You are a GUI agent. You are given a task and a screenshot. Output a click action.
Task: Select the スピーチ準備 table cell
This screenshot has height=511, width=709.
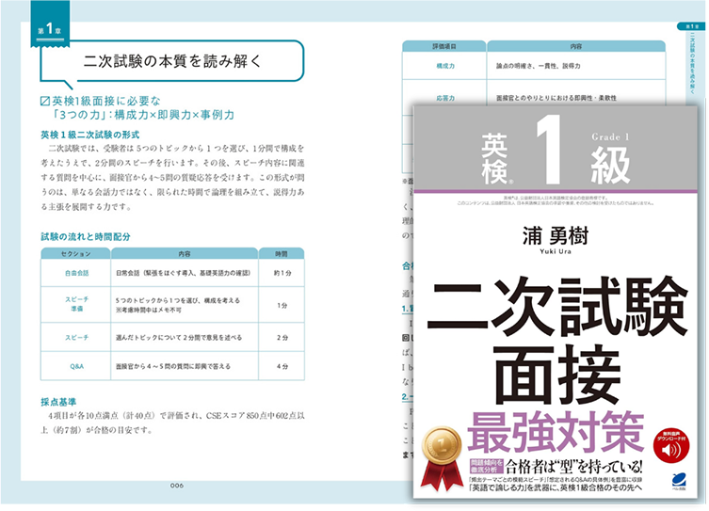coord(76,305)
